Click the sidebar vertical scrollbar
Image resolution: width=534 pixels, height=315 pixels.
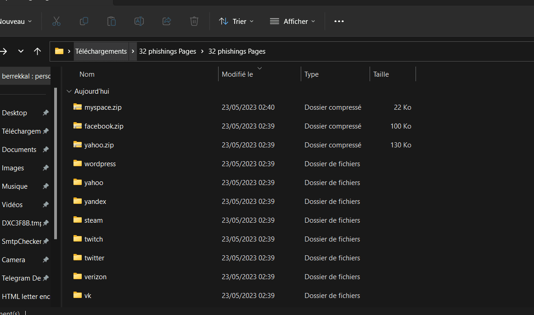click(56, 163)
